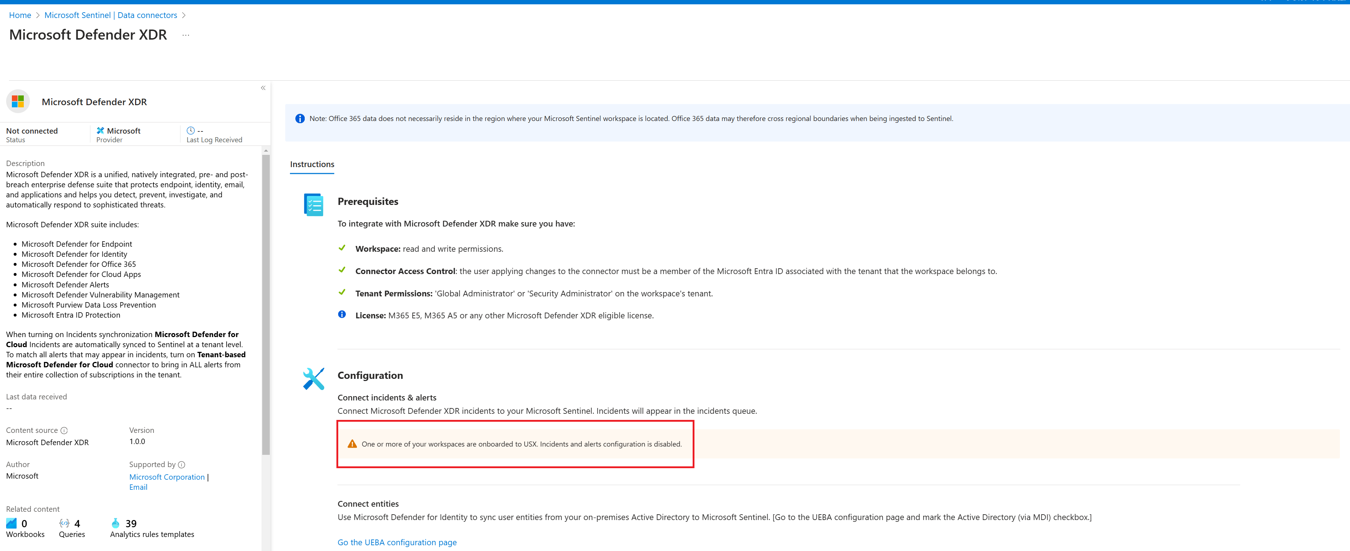Click the 'Workbooks' count label

[x=25, y=535]
